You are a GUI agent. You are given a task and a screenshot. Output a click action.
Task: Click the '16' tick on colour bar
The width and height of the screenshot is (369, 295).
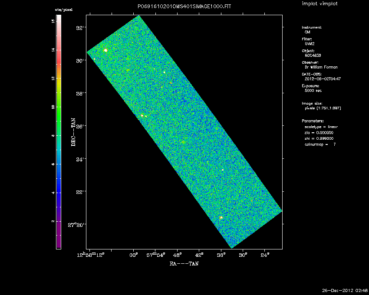(53, 21)
